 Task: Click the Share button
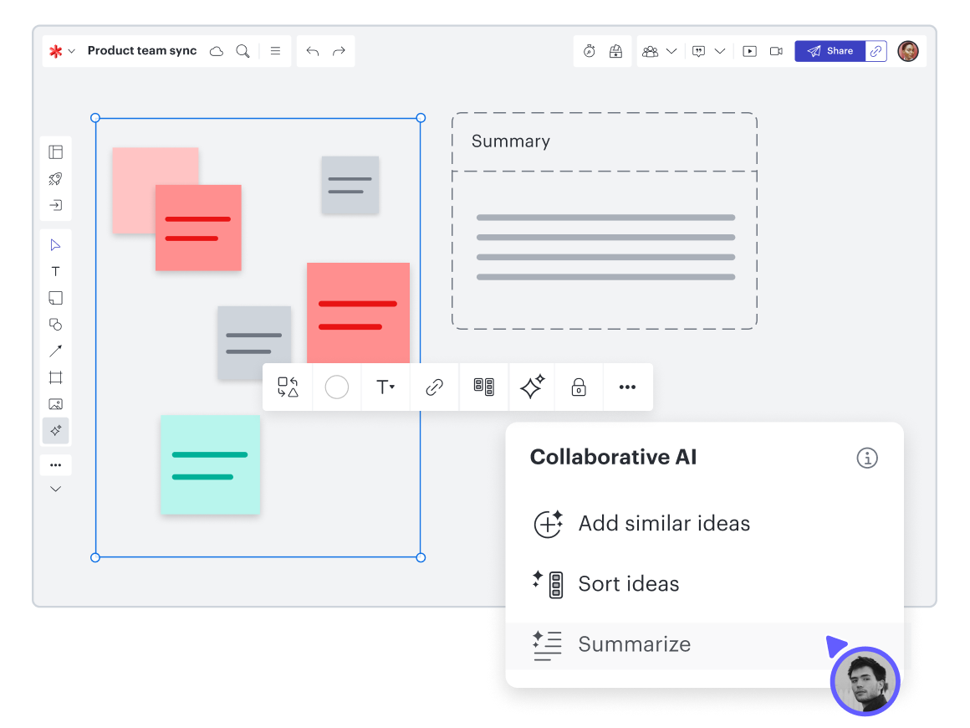[x=830, y=51]
